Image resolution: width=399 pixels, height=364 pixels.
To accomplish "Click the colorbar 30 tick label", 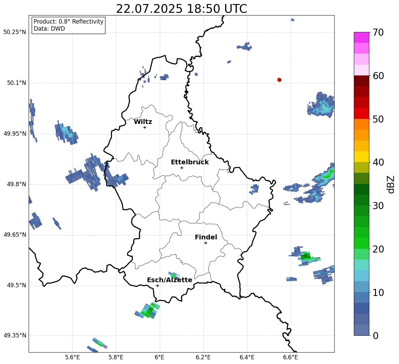I will (378, 206).
